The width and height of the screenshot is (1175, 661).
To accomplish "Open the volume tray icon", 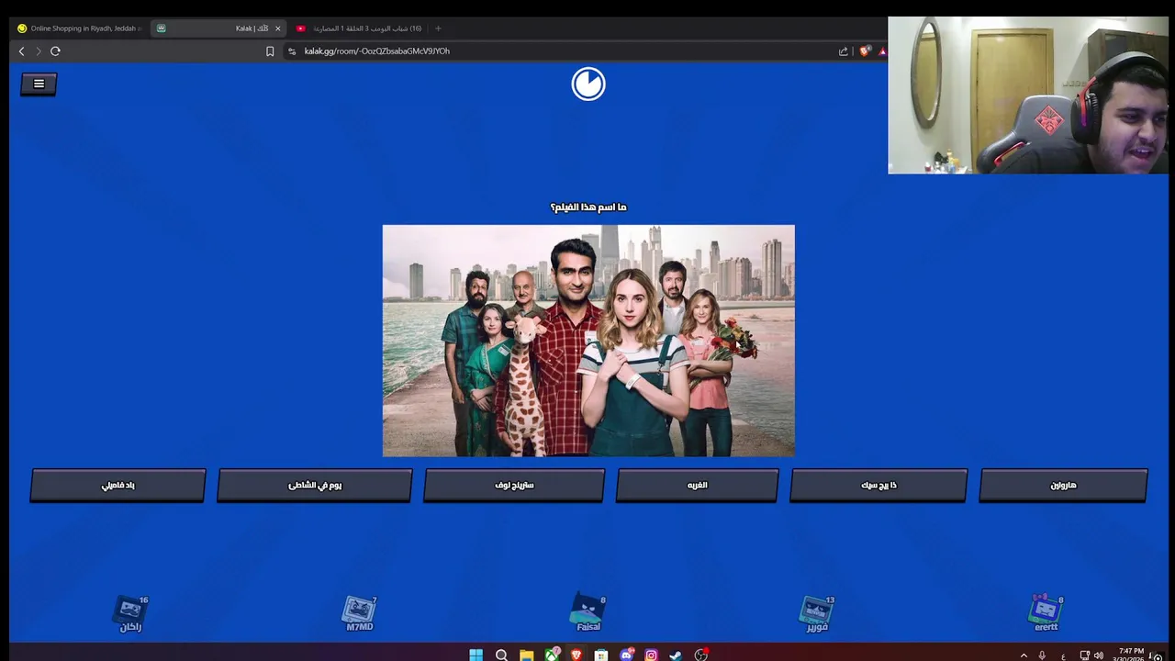I will coord(1099,655).
